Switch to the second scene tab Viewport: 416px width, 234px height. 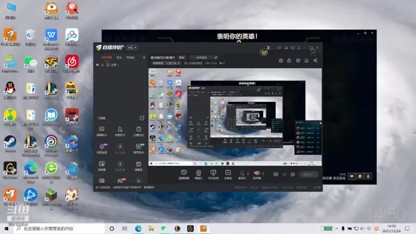pos(119,57)
